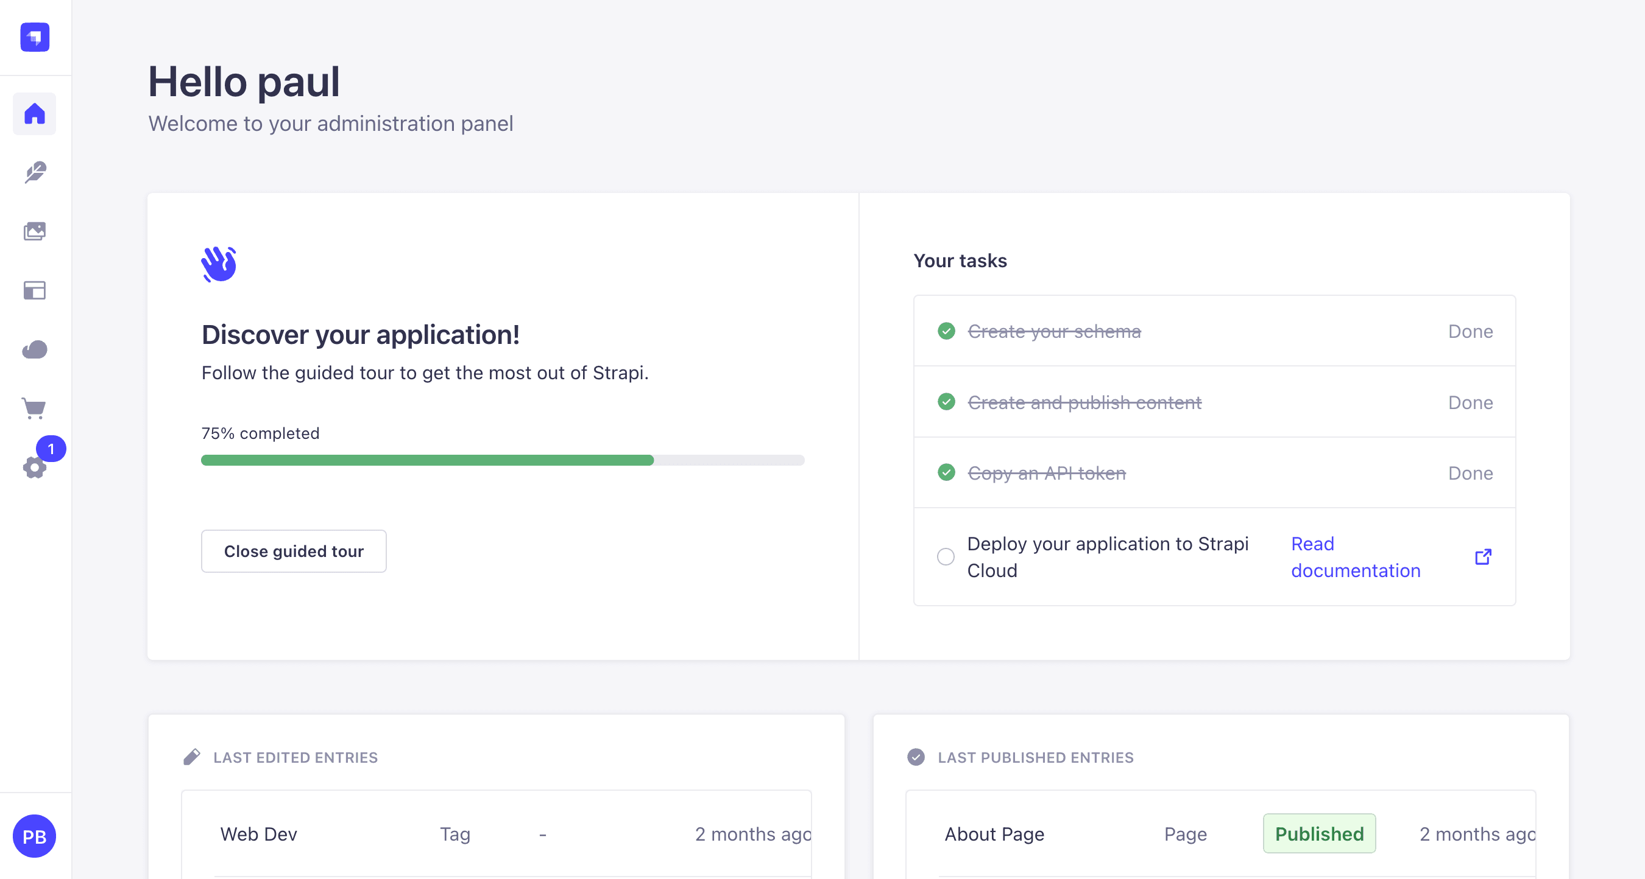Click green check beside Copy an API token
Screen dimensions: 1645x879
click(946, 472)
